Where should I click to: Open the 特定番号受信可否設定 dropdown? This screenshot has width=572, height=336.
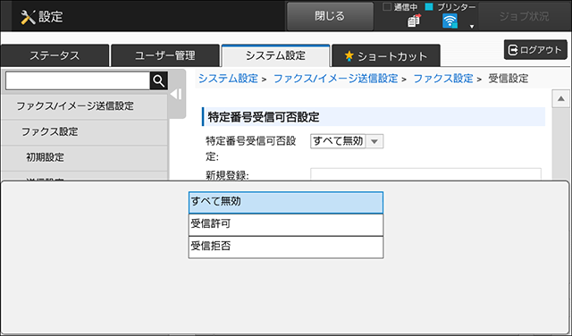347,141
